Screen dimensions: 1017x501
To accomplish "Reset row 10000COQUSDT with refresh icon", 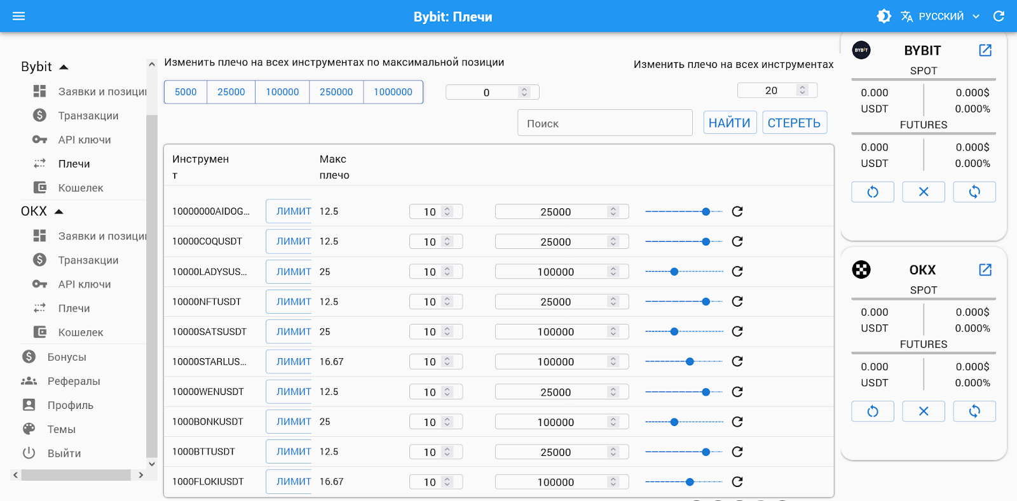I will [737, 241].
